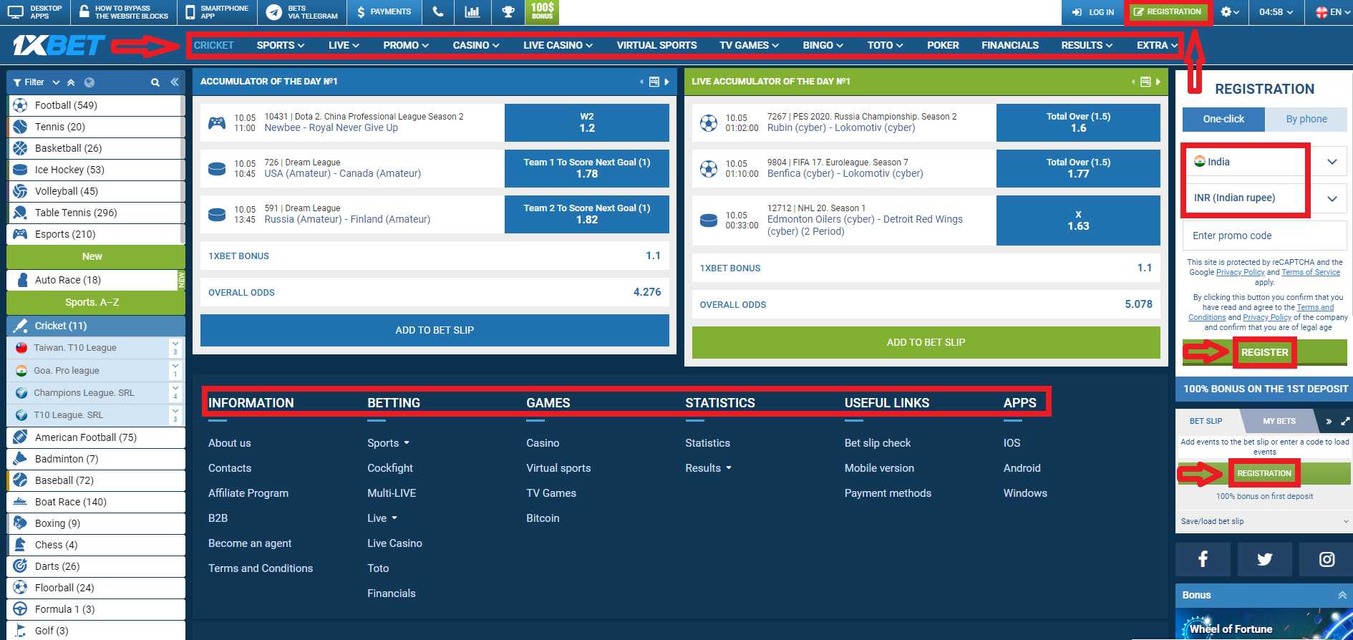Expand the bet slip fullscreen arrows icon
The image size is (1353, 640).
(1345, 421)
